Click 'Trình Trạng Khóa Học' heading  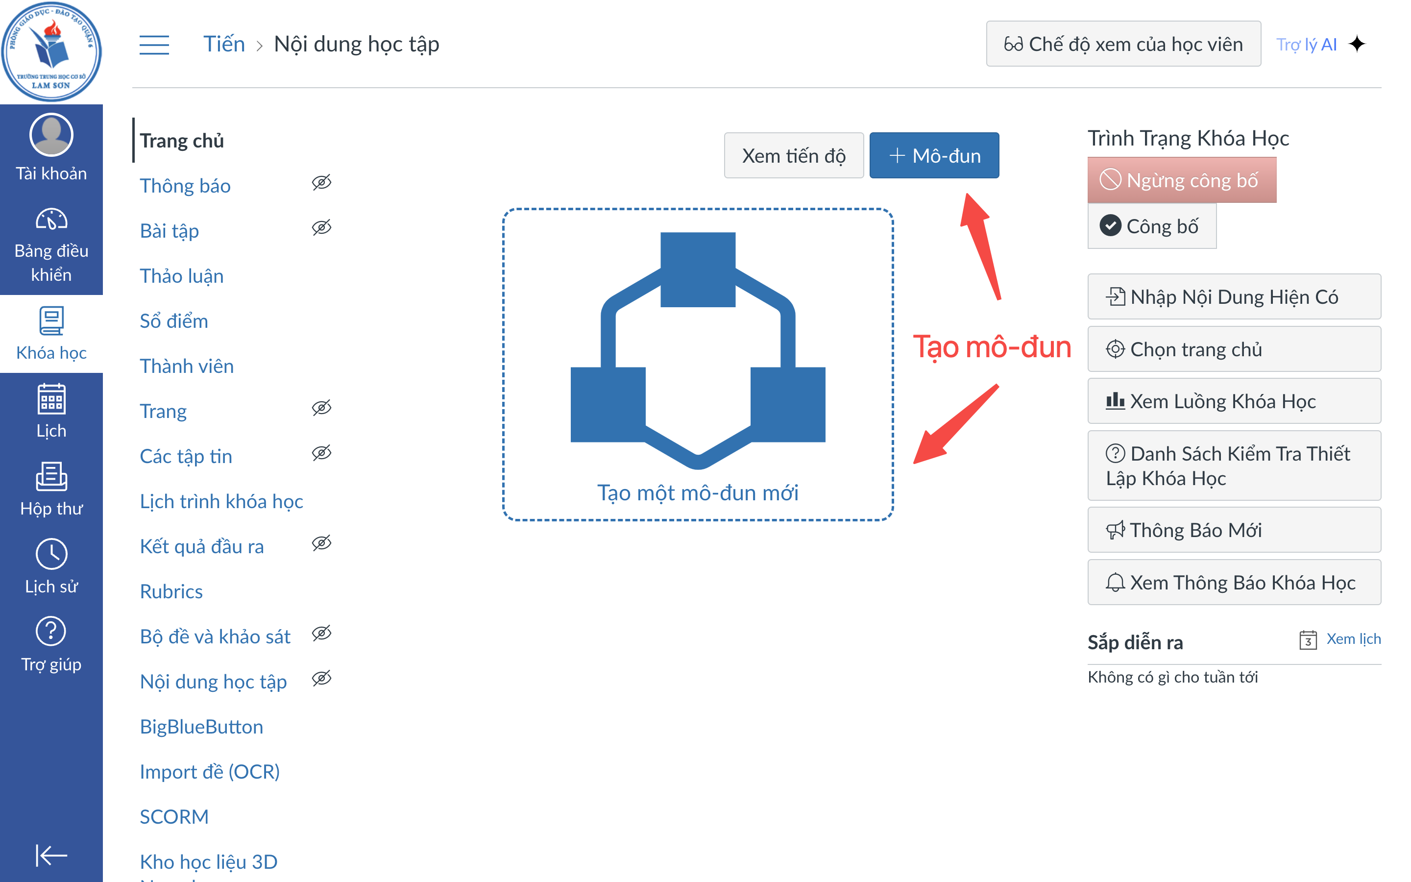pyautogui.click(x=1188, y=138)
